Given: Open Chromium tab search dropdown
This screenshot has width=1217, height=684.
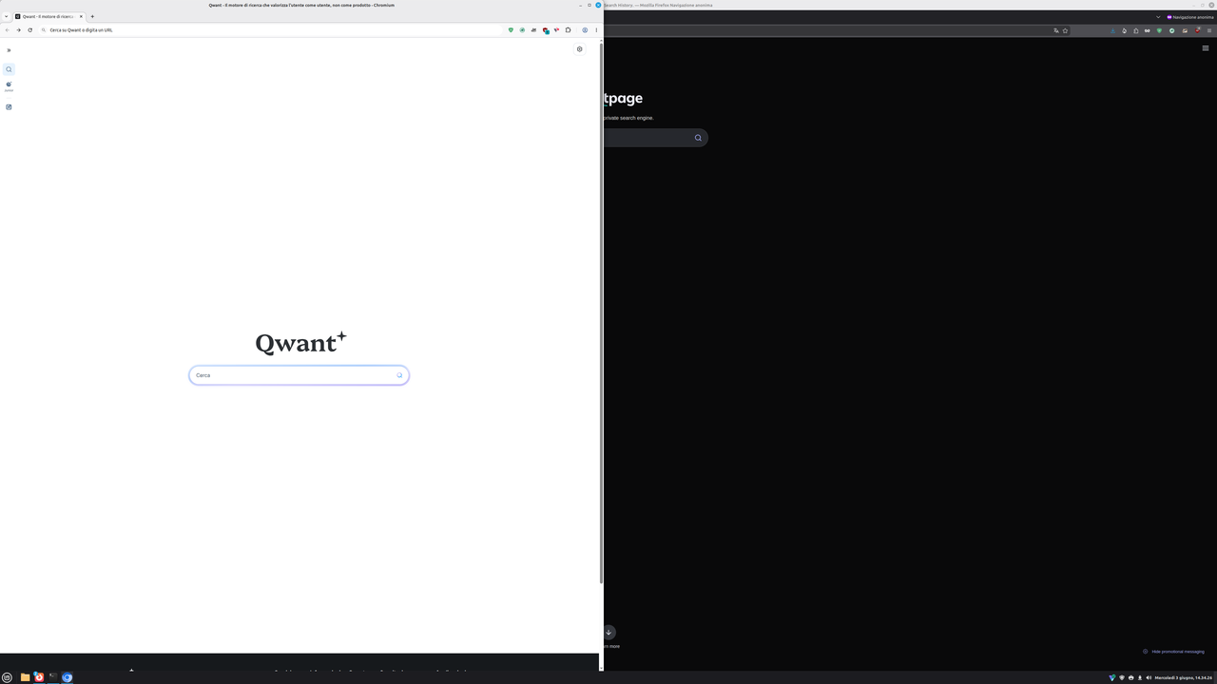Looking at the screenshot, I should 6,16.
